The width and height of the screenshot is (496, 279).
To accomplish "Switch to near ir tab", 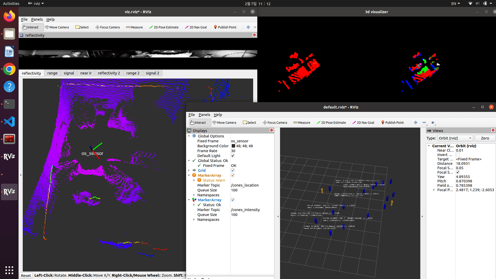I will (x=86, y=73).
